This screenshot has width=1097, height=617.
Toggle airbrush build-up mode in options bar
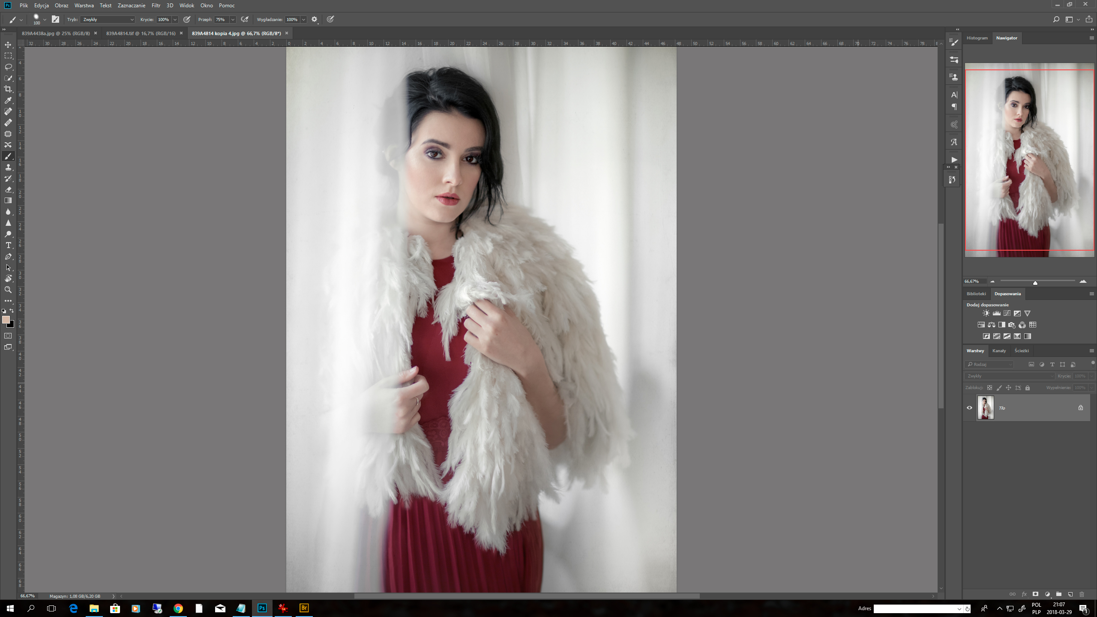(x=245, y=19)
